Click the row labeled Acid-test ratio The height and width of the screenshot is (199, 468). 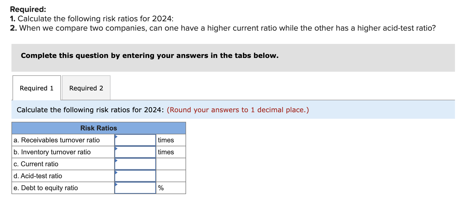click(x=38, y=176)
